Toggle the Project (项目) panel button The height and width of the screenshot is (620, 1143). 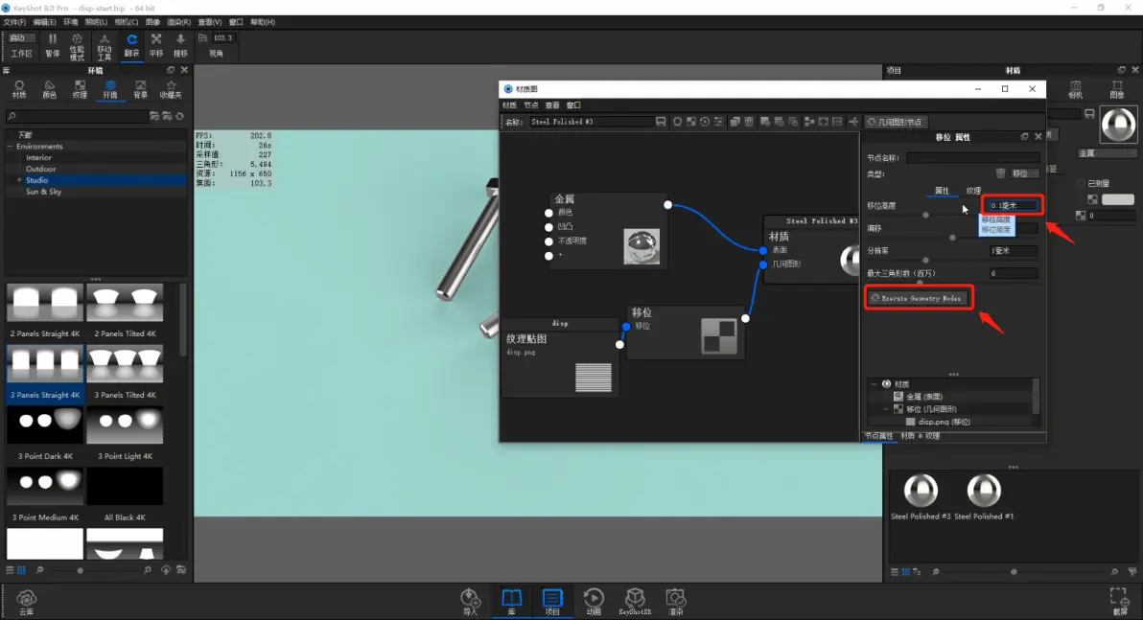[552, 602]
